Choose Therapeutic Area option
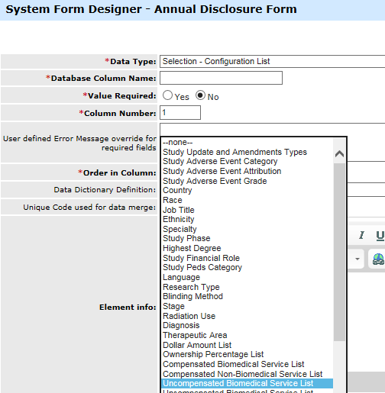The height and width of the screenshot is (393, 385). point(247,335)
